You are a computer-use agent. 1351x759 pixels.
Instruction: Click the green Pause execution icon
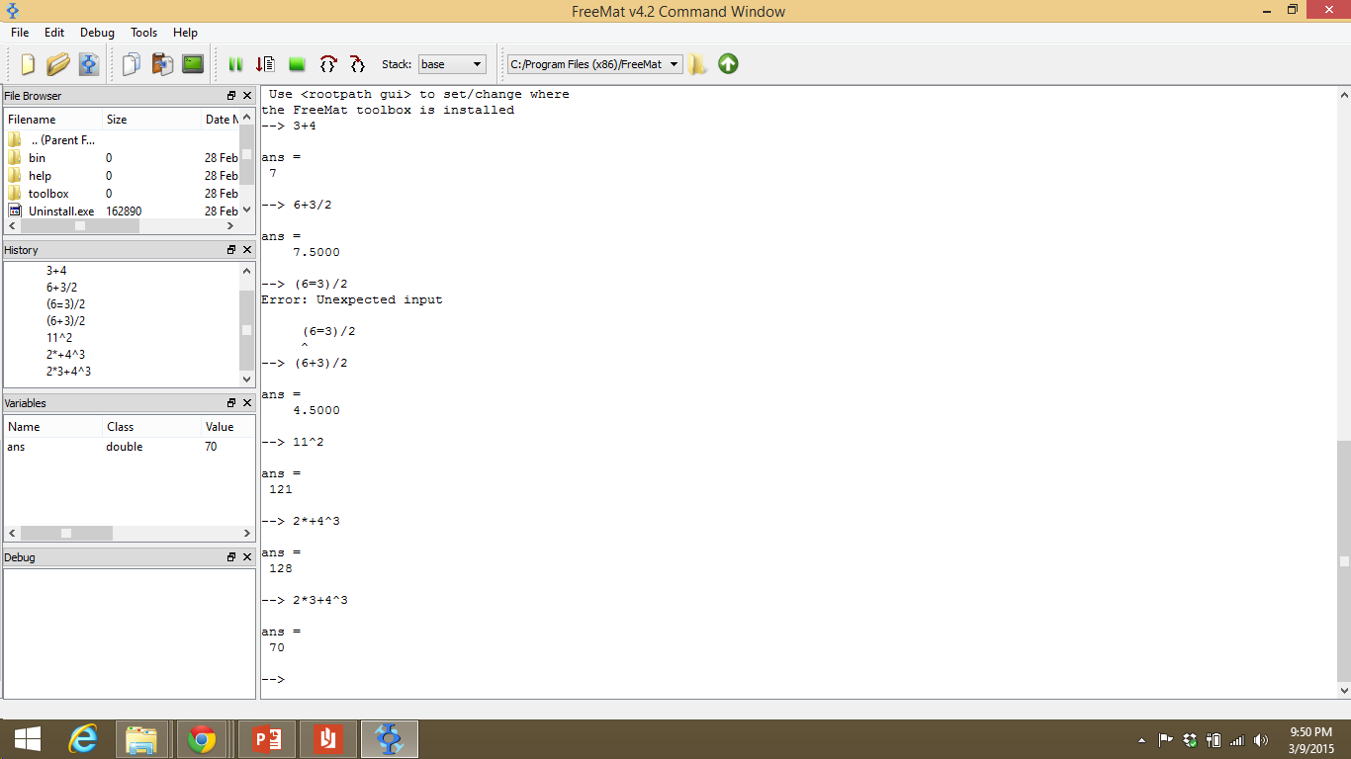[235, 64]
